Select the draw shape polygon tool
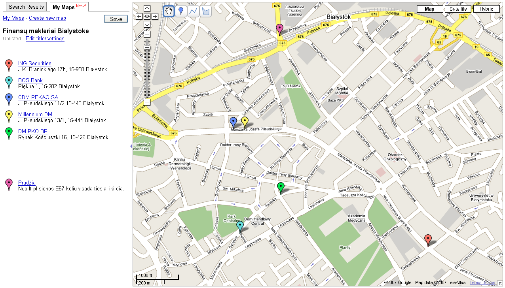The height and width of the screenshot is (288, 505). (205, 11)
